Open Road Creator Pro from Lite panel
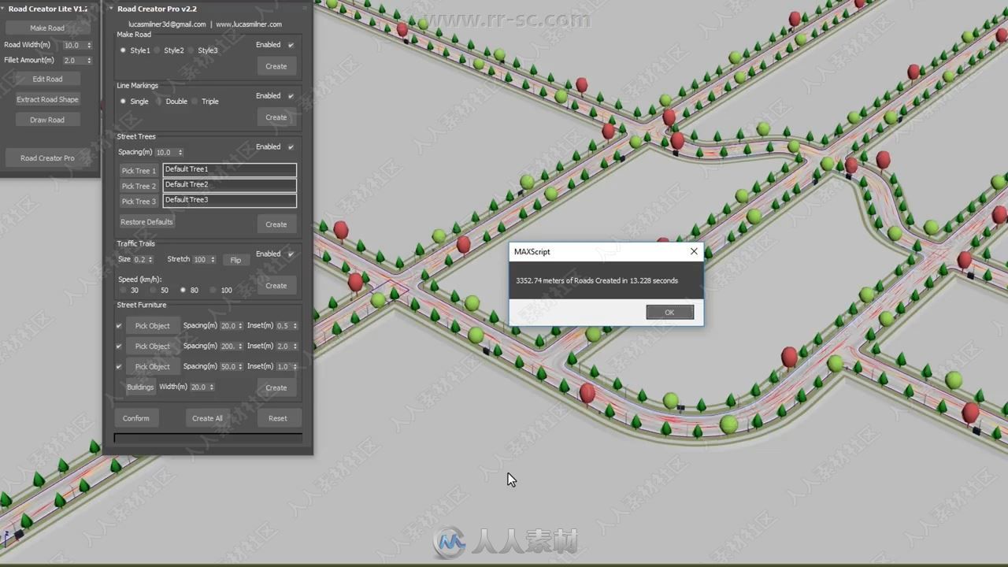The height and width of the screenshot is (567, 1008). point(47,158)
